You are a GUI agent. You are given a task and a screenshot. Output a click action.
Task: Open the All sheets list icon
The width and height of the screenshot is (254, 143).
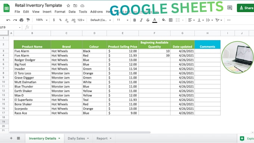pos(18,138)
